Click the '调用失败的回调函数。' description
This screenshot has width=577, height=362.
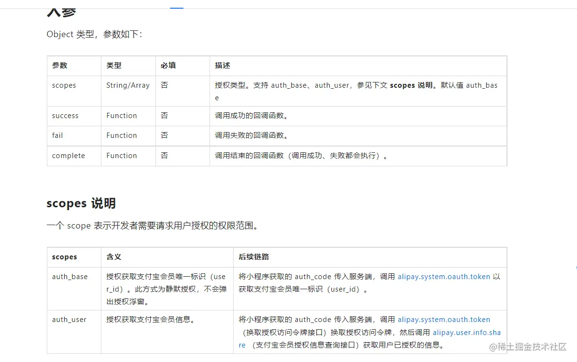252,135
